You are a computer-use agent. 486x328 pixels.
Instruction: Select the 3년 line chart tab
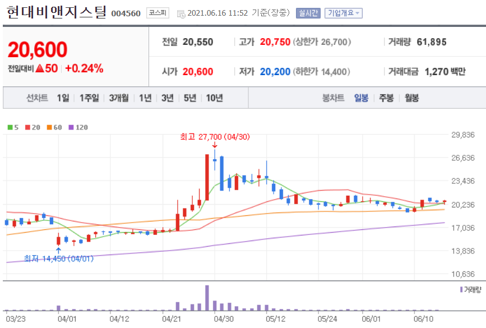coord(168,98)
